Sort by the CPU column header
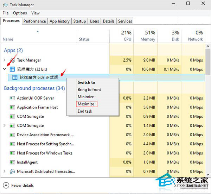Screen dimensions: 211x194 tap(122, 36)
